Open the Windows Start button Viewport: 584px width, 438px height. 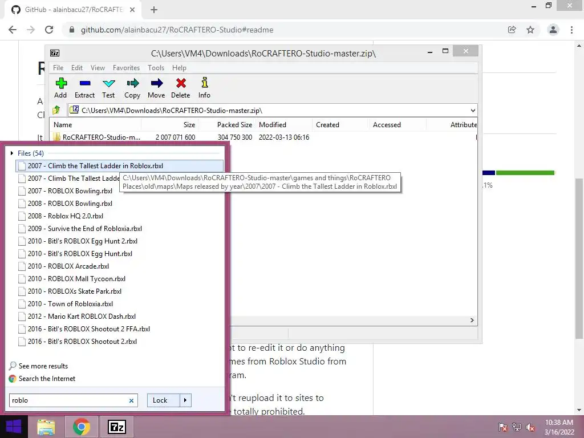(14, 427)
